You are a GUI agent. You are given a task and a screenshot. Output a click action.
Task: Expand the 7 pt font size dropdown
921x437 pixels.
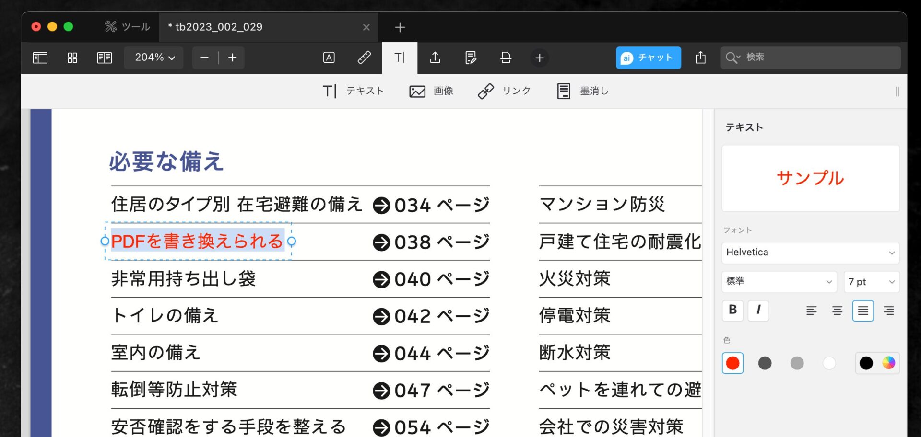point(871,282)
